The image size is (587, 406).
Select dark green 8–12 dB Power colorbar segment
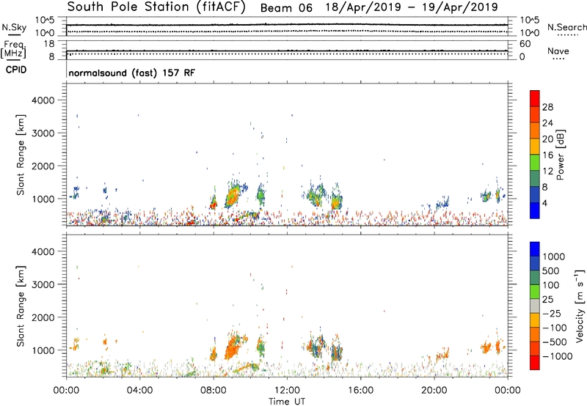535,179
